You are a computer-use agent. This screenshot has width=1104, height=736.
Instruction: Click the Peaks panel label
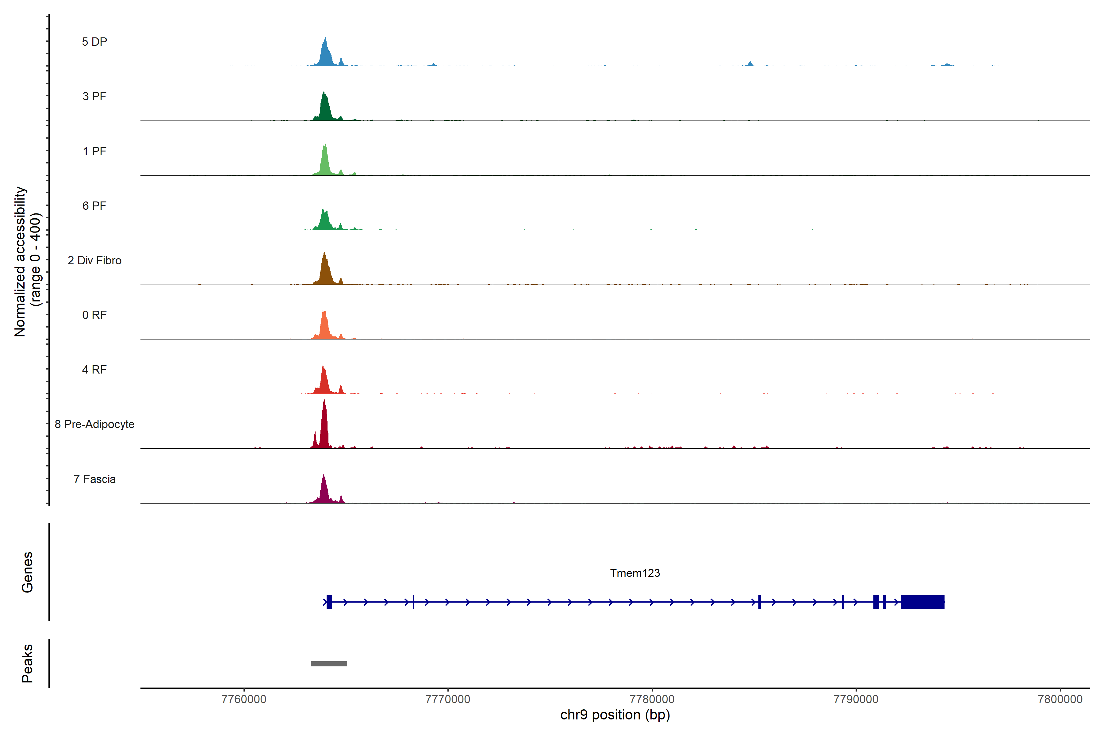(27, 663)
